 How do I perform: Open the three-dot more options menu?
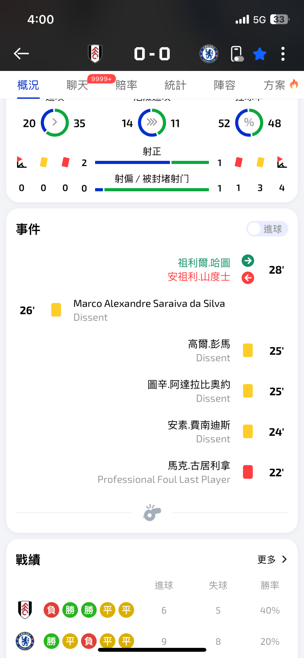point(283,54)
